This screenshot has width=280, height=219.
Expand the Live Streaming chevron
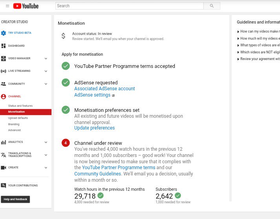(46, 71)
